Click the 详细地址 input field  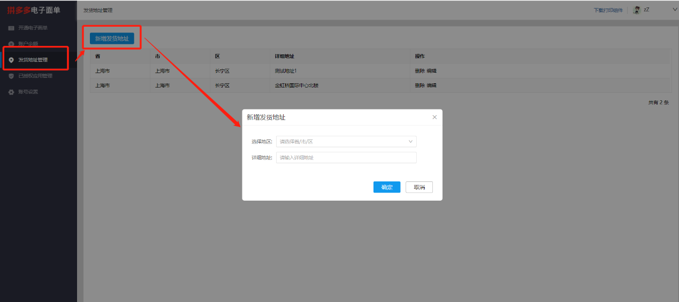click(x=346, y=157)
